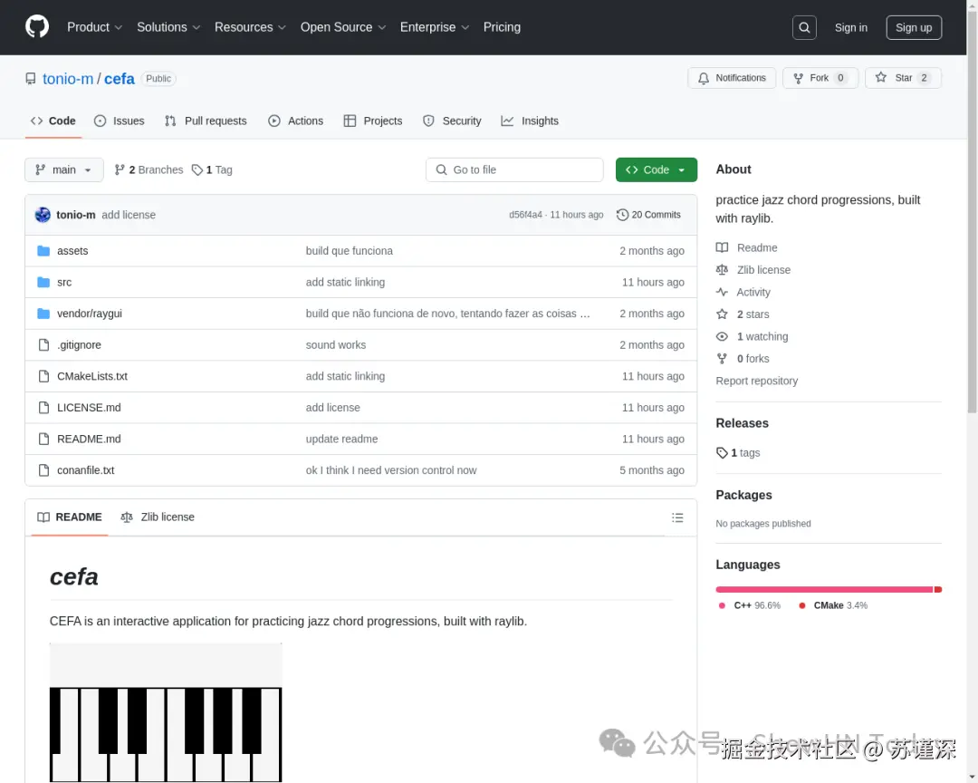Viewport: 978px width, 783px height.
Task: Open the Insights tab
Action: click(x=530, y=121)
